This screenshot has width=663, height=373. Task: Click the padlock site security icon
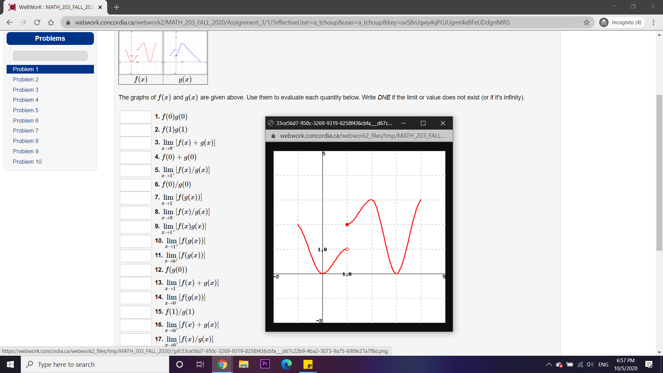pyautogui.click(x=68, y=22)
